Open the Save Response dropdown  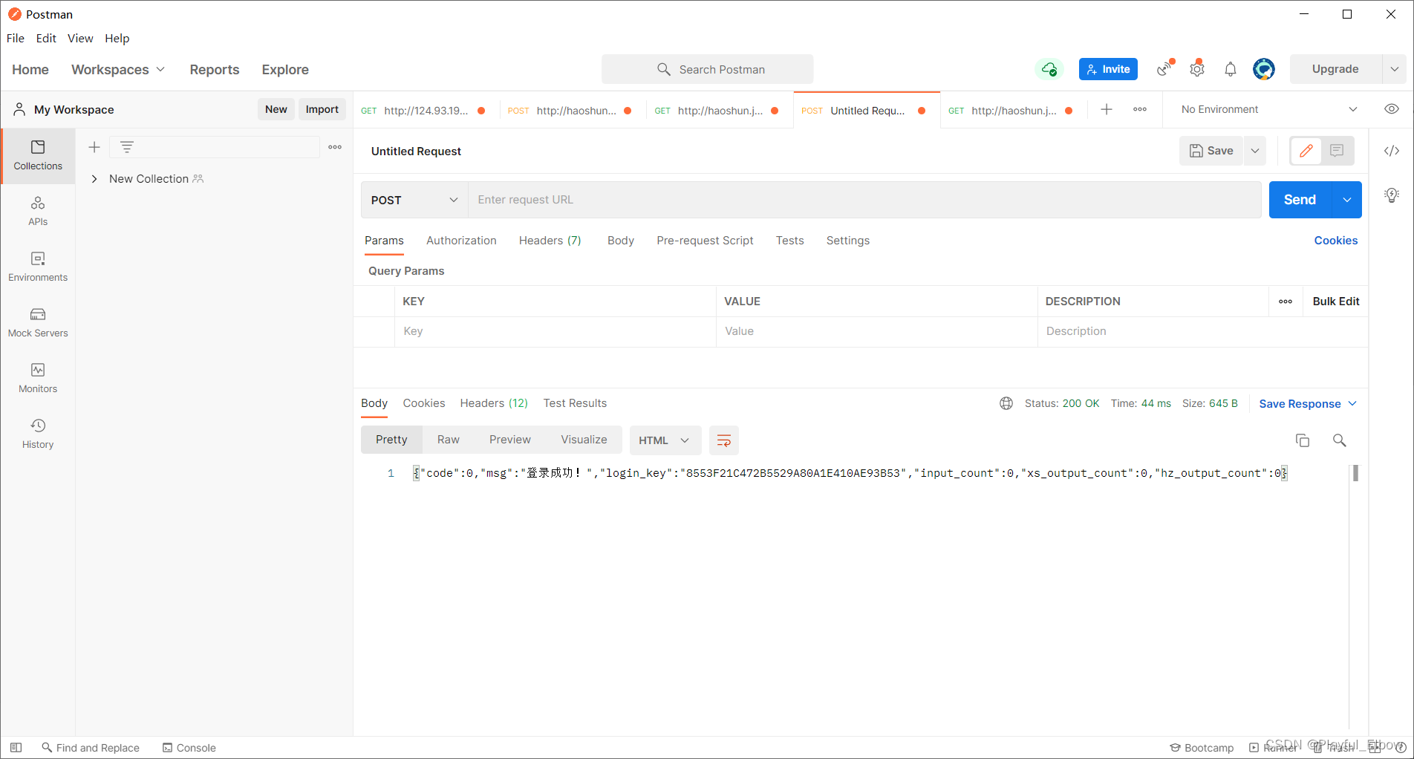coord(1309,404)
